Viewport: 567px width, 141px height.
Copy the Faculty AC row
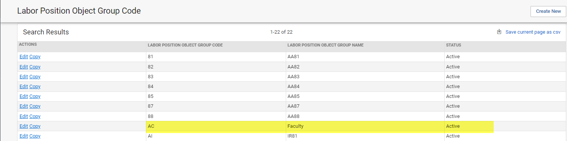coord(35,126)
